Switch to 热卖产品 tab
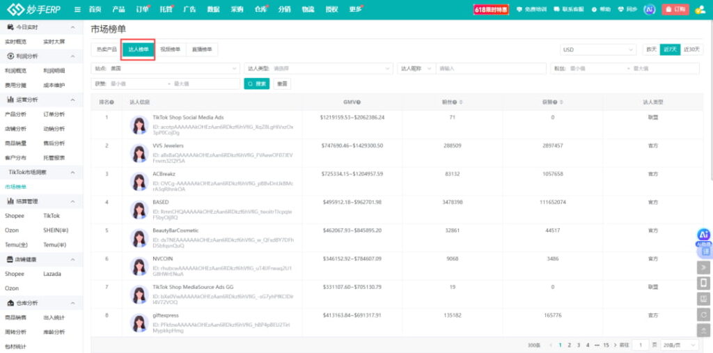The image size is (713, 353). 107,49
